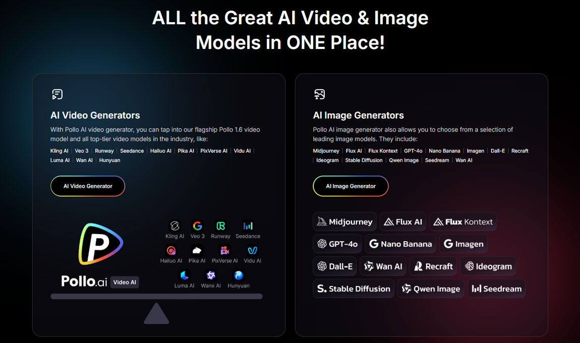580x343 pixels.
Task: Follow the Stable Diffusion text link
Action: [364, 160]
